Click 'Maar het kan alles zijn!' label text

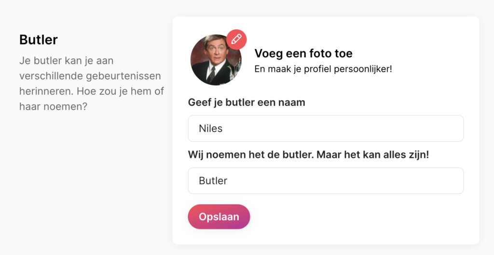tap(373, 154)
